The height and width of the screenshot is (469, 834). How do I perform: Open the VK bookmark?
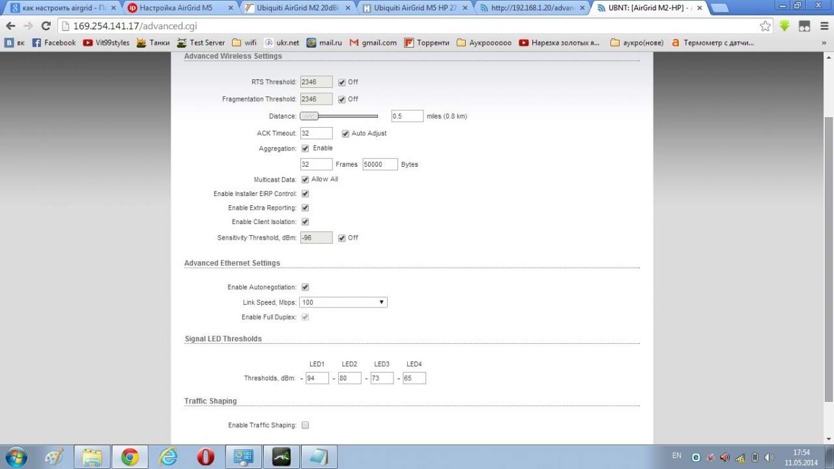pos(14,42)
